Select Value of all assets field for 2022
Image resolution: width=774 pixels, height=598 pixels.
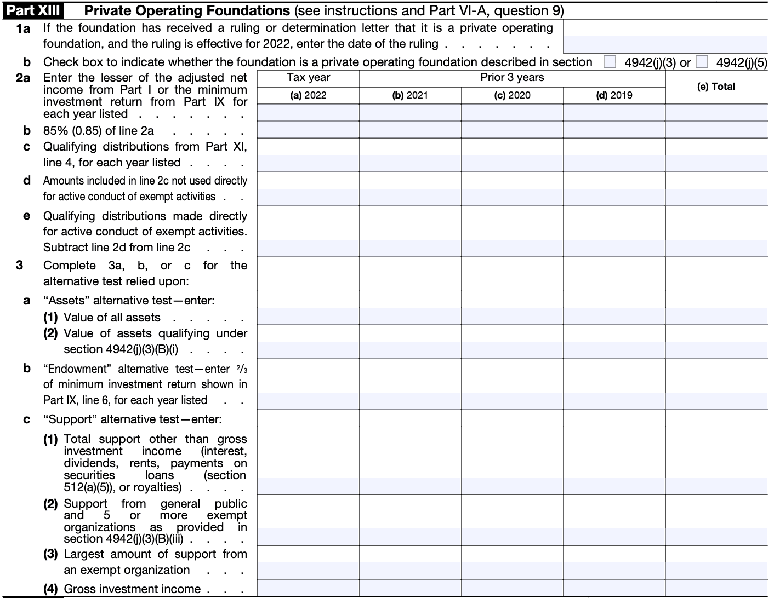coord(308,316)
